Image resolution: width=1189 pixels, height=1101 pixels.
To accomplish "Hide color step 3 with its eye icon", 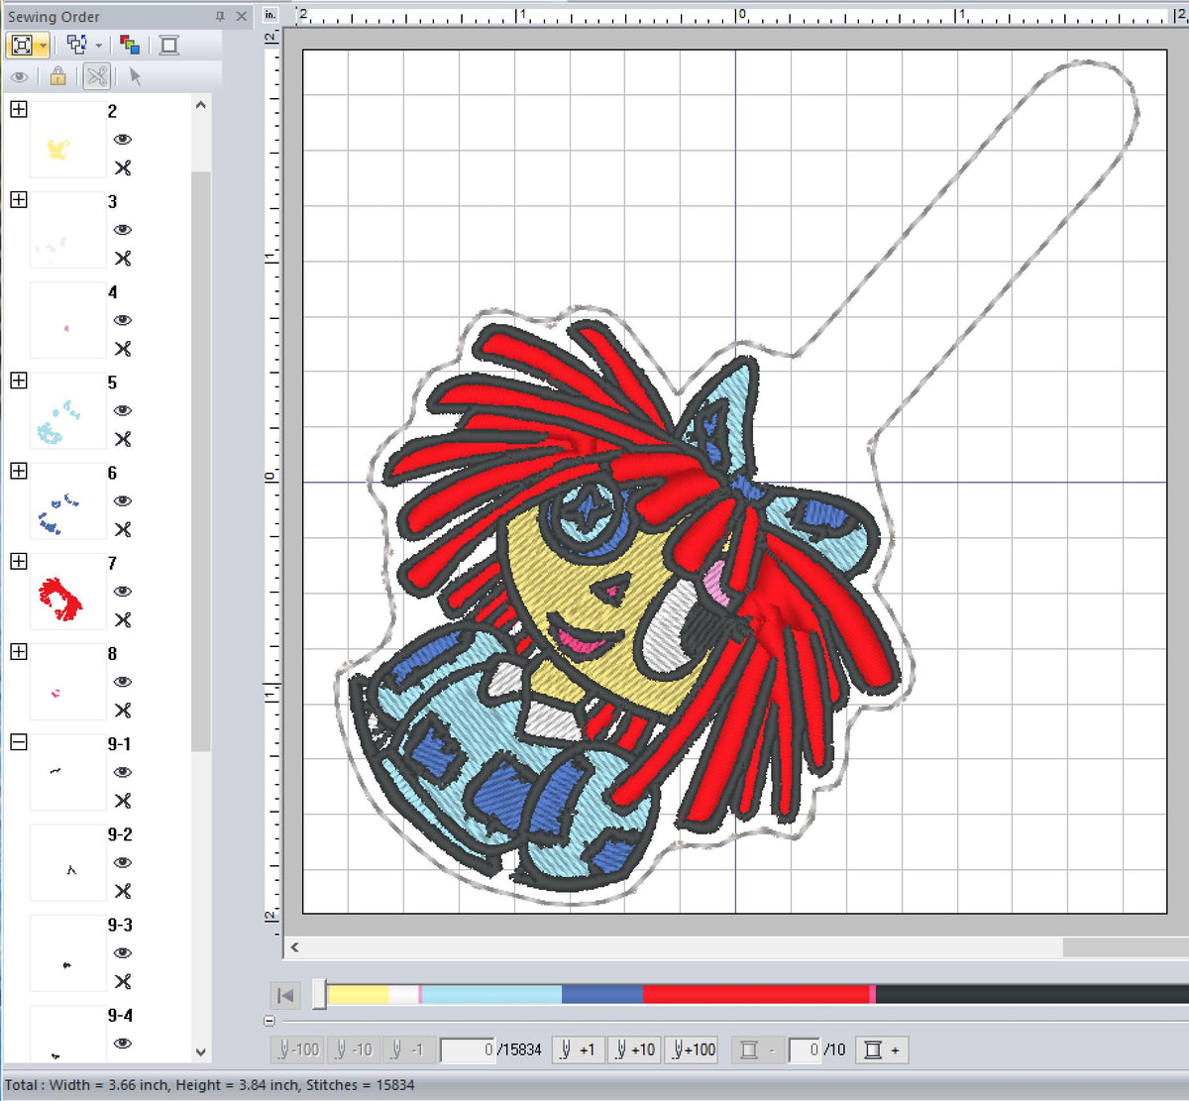I will 123,230.
